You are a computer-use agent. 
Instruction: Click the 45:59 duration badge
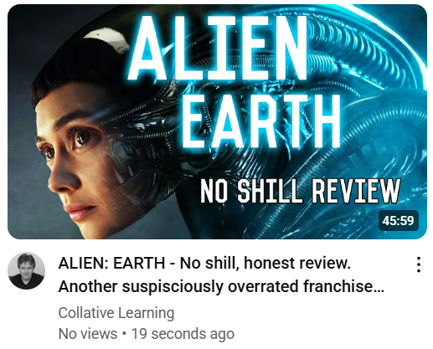398,221
